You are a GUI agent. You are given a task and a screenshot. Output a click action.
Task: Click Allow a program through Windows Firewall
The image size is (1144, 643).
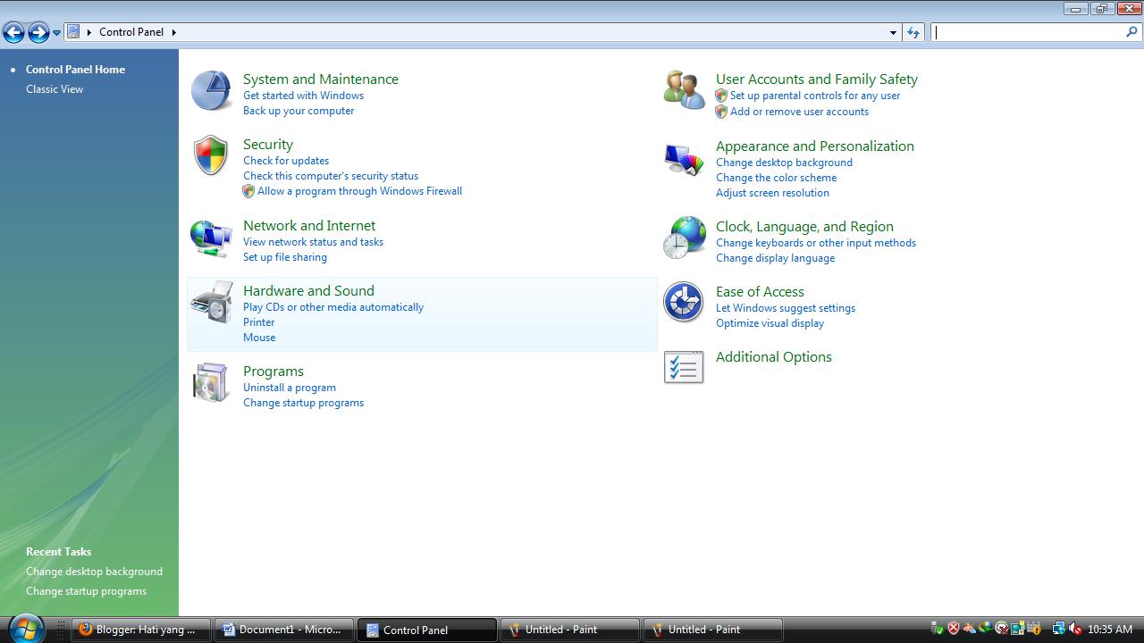[359, 191]
